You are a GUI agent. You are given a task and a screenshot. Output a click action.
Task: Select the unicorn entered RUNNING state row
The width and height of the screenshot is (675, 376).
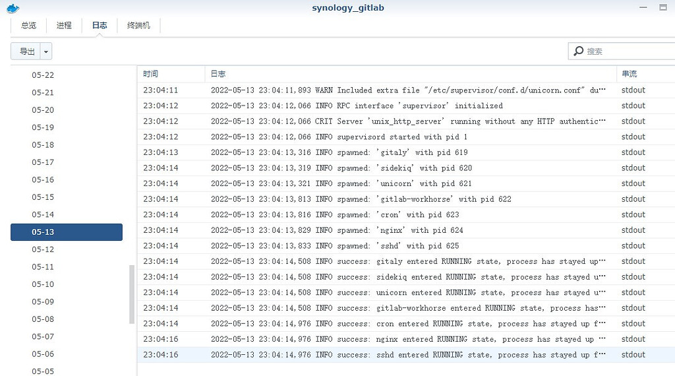pos(406,292)
